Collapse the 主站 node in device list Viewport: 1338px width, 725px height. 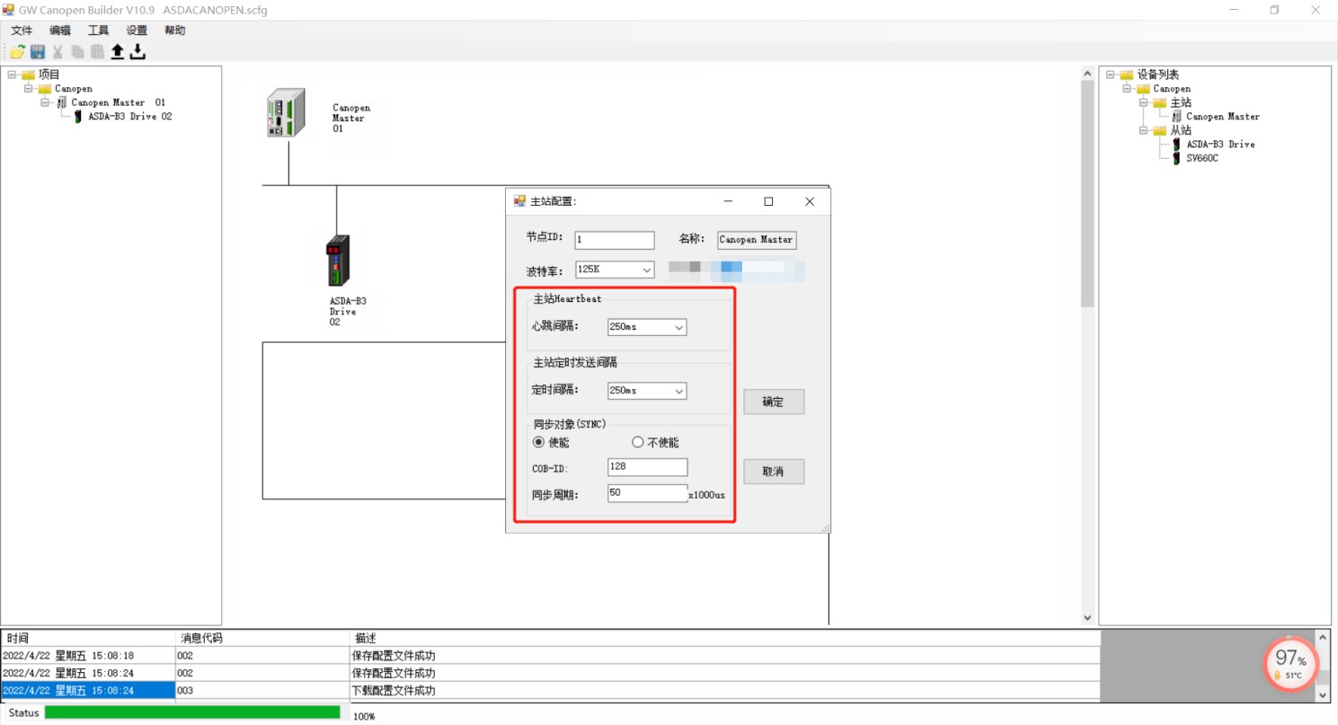(x=1144, y=103)
